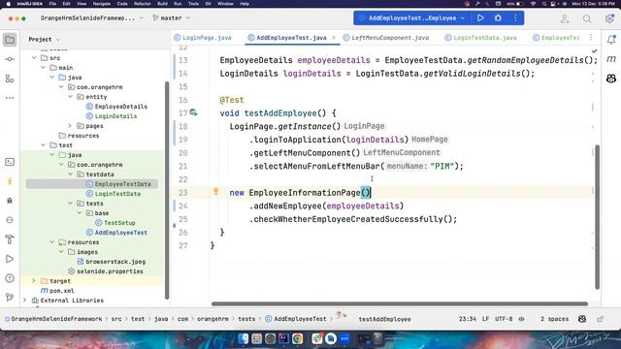621x349 pixels.
Task: Collapse the entity package
Action: (70, 97)
